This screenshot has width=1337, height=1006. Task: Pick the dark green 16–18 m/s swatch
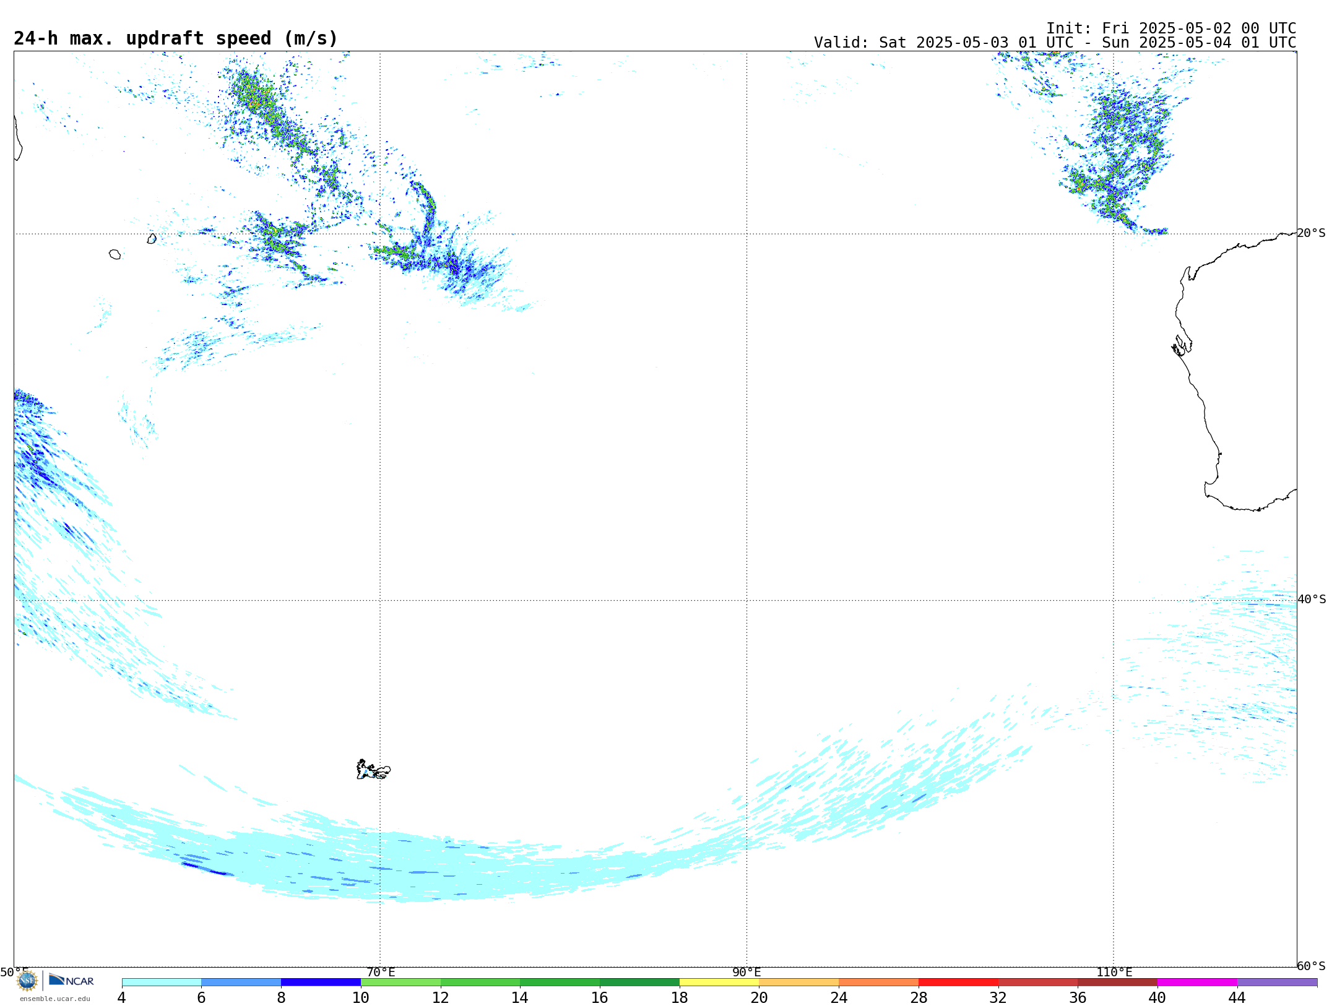point(639,982)
